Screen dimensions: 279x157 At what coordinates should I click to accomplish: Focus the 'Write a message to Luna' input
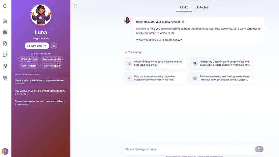189,149
